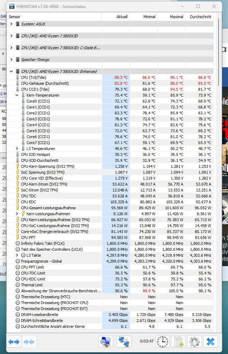
Task: Select the Core+SoC Energieverbrauch (SVI2 TFN) row
Action: (110, 232)
